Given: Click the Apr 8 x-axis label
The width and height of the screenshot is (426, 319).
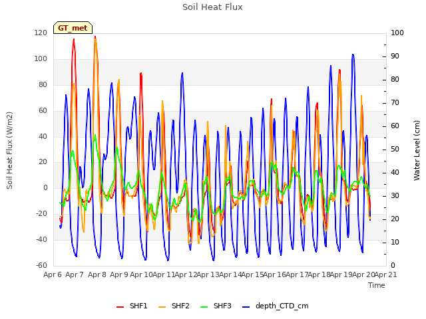Looking at the screenshot, I should click(97, 274).
